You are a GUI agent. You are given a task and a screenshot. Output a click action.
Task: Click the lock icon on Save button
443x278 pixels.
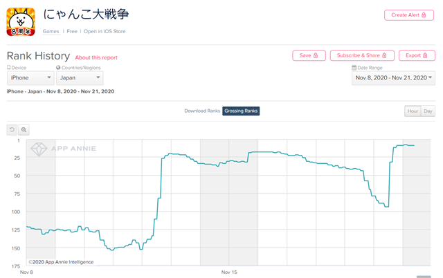coord(316,55)
